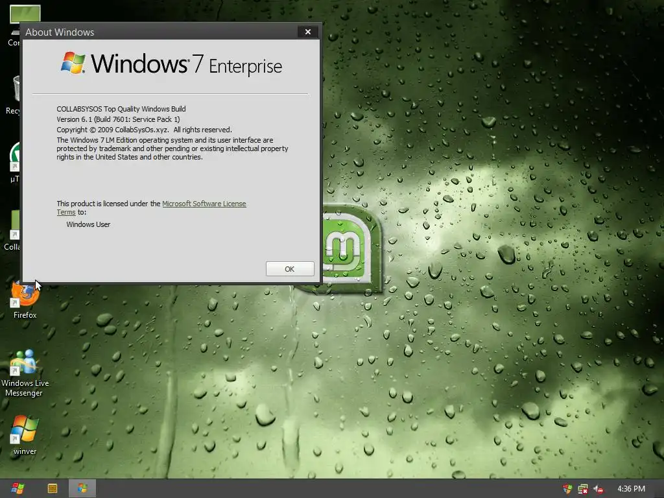Viewport: 664px width, 498px height.
Task: Open the Start menu button
Action: [18, 489]
